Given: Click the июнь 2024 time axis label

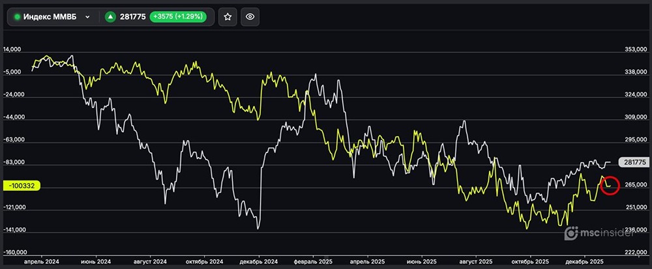Looking at the screenshot, I should (96, 262).
